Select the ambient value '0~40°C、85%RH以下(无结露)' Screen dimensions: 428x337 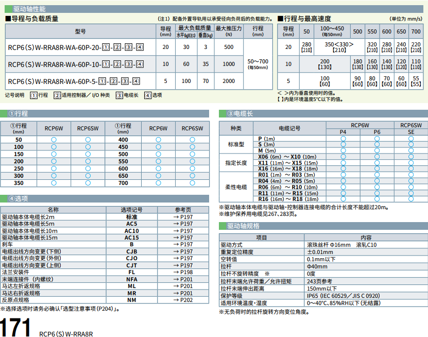344,303
